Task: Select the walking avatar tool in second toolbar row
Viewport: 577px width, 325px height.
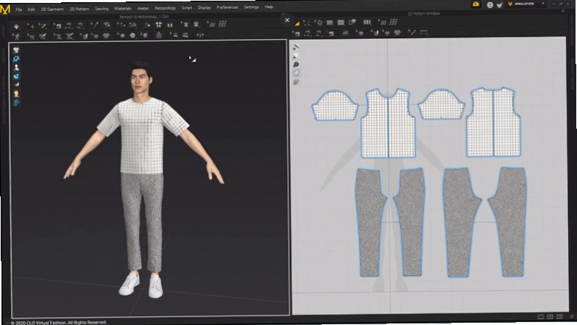Action: click(x=16, y=37)
